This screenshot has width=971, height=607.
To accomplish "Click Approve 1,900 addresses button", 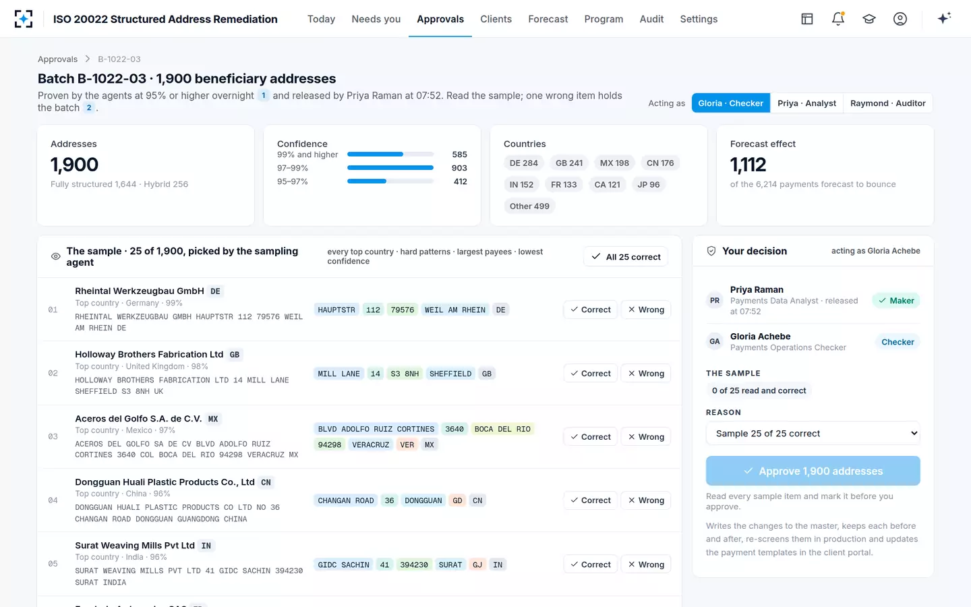I will tap(813, 471).
